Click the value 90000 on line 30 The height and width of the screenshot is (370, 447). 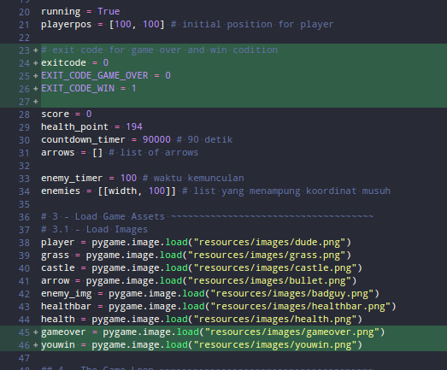[156, 139]
